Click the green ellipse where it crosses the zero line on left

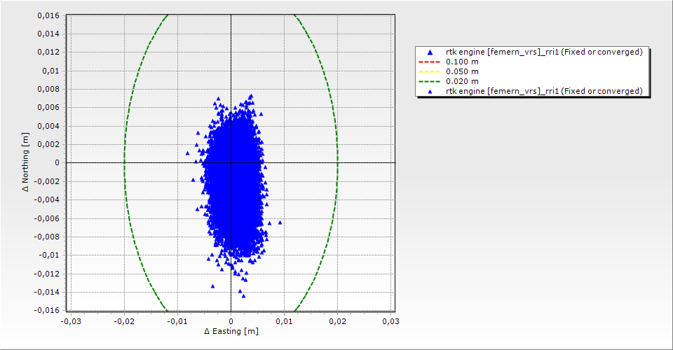point(124,162)
